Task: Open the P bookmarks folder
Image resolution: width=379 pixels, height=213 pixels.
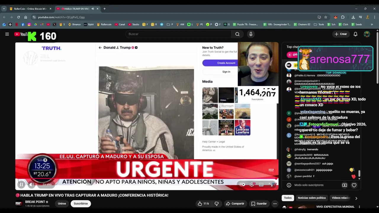Action: click(170, 25)
